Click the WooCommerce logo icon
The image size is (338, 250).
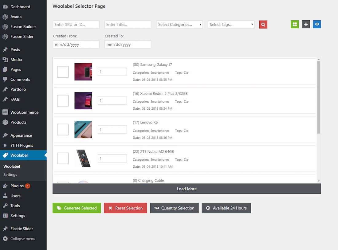click(x=5, y=112)
